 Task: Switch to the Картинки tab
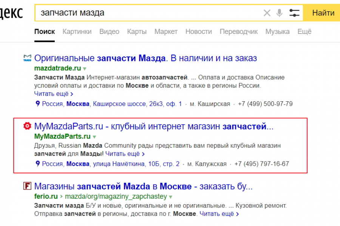click(77, 32)
